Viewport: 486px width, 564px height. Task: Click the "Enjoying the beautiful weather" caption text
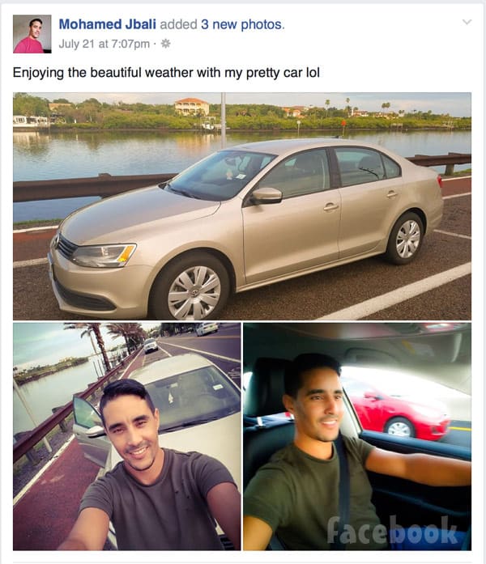point(166,73)
